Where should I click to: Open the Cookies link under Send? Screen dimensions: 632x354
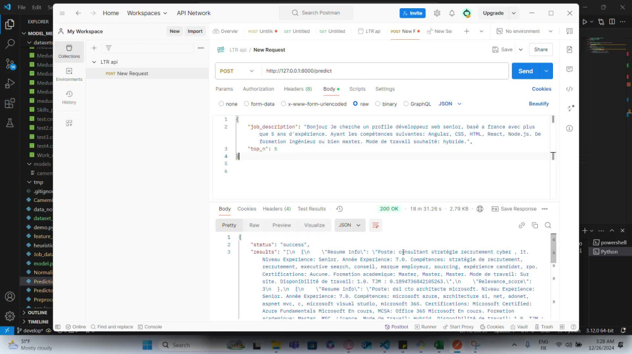pos(542,89)
